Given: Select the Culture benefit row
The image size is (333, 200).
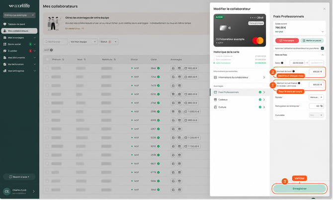Looking at the screenshot, I should tap(240, 107).
